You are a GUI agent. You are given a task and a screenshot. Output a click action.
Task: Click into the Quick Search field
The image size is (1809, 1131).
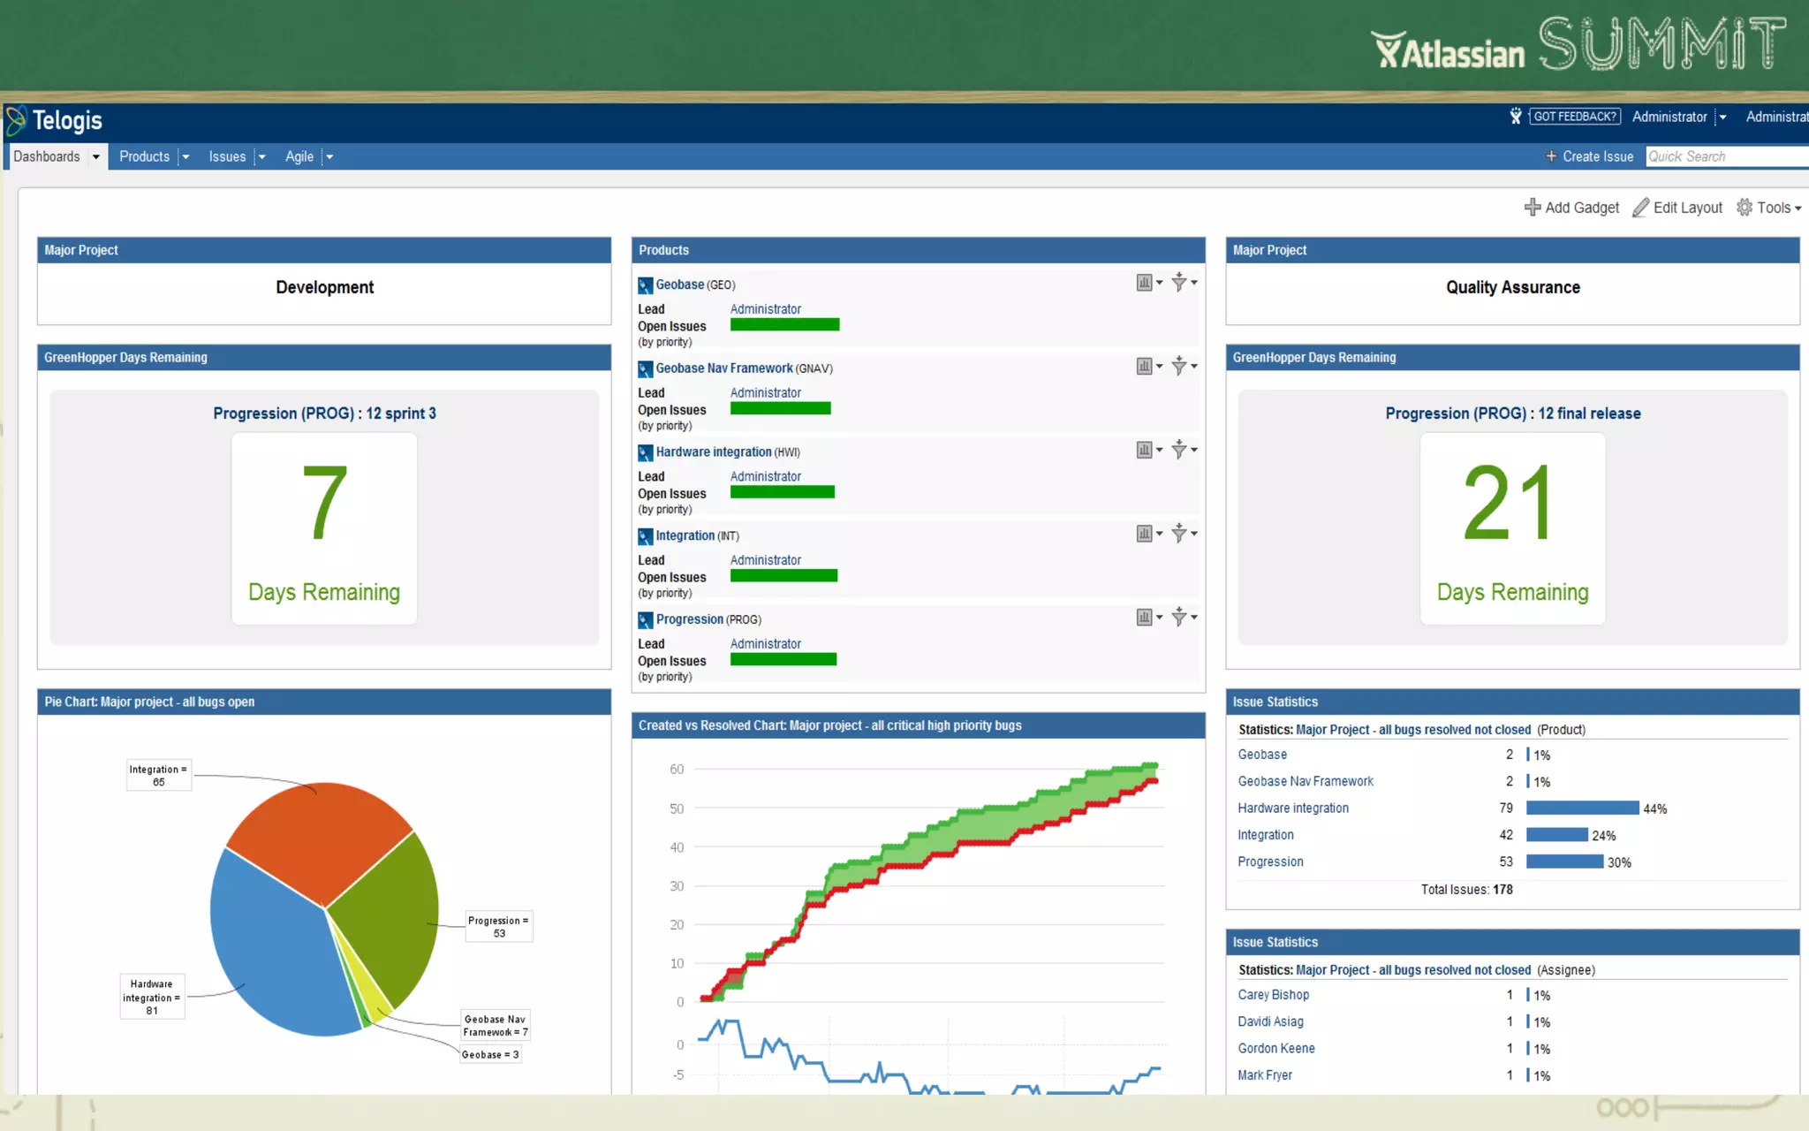[x=1722, y=156]
